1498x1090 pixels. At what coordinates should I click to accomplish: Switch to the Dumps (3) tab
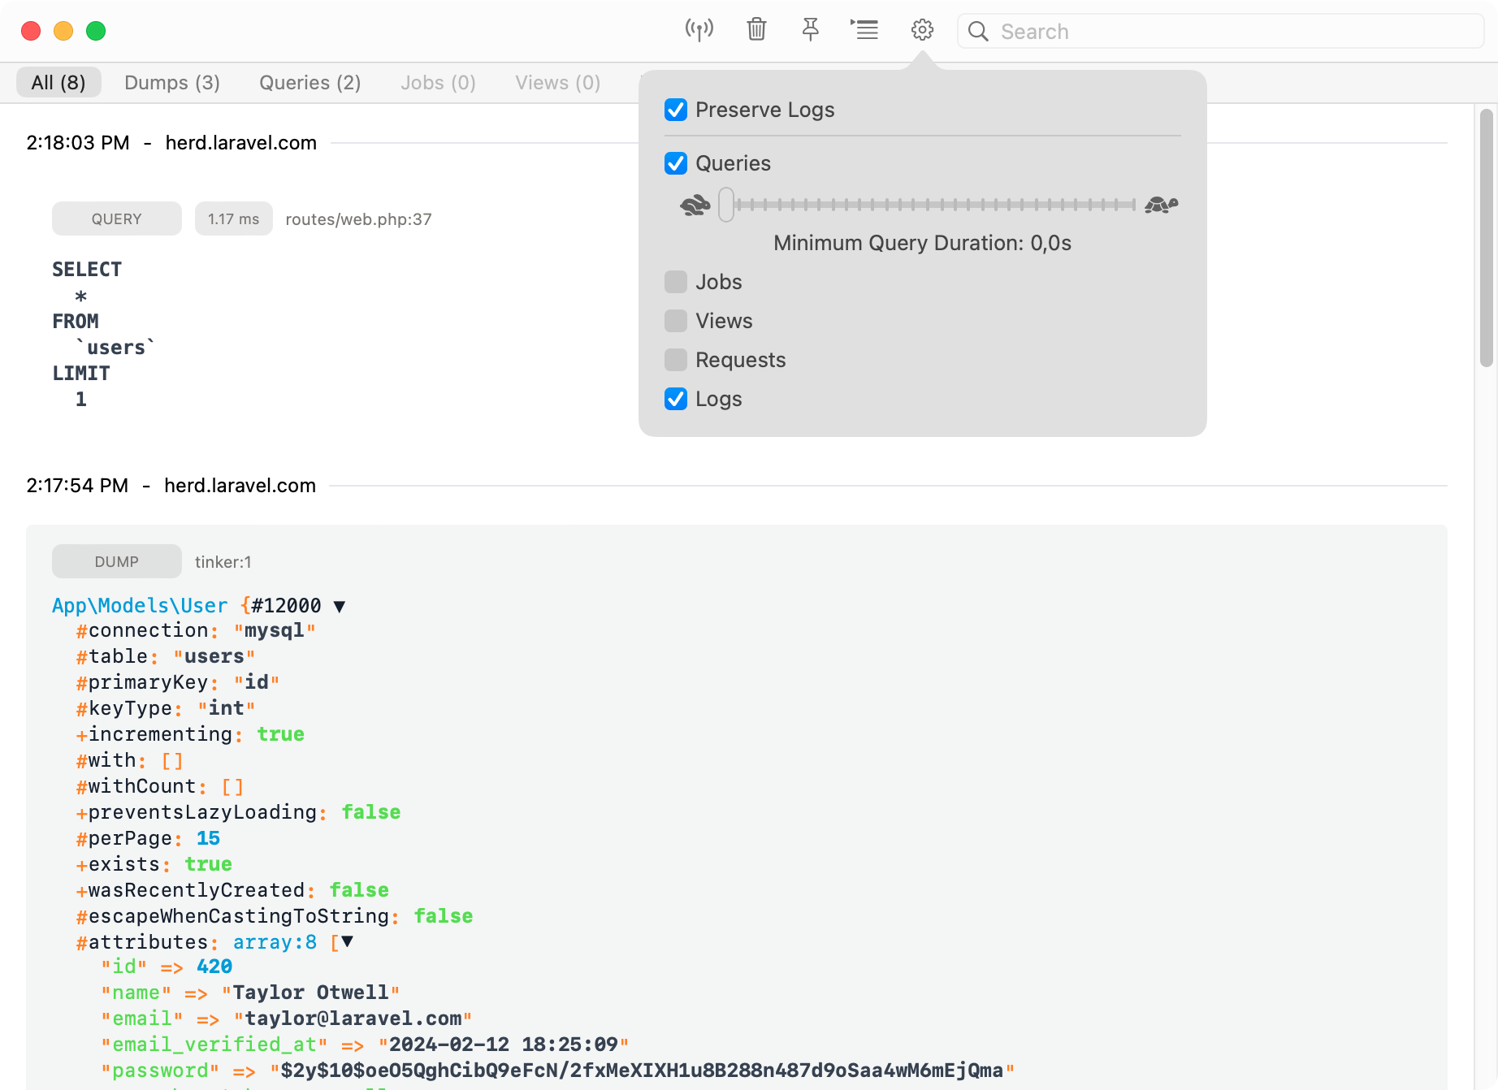(172, 83)
